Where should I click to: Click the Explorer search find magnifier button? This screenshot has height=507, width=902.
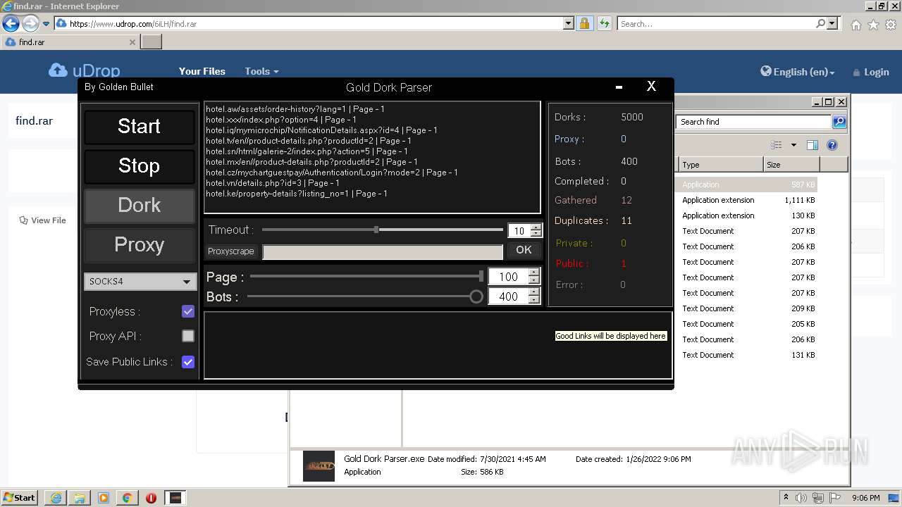(x=839, y=122)
